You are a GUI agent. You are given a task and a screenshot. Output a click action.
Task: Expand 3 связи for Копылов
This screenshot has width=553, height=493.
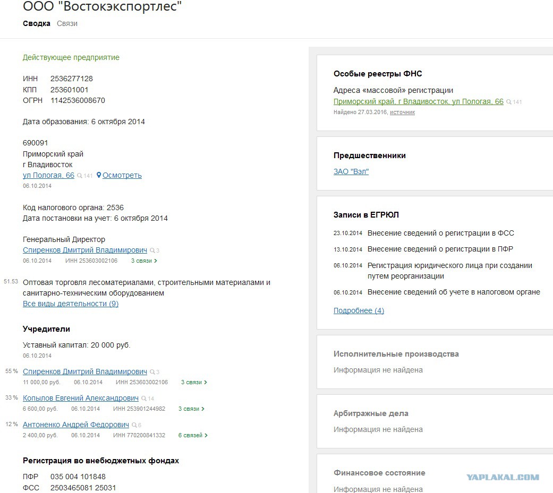point(191,409)
